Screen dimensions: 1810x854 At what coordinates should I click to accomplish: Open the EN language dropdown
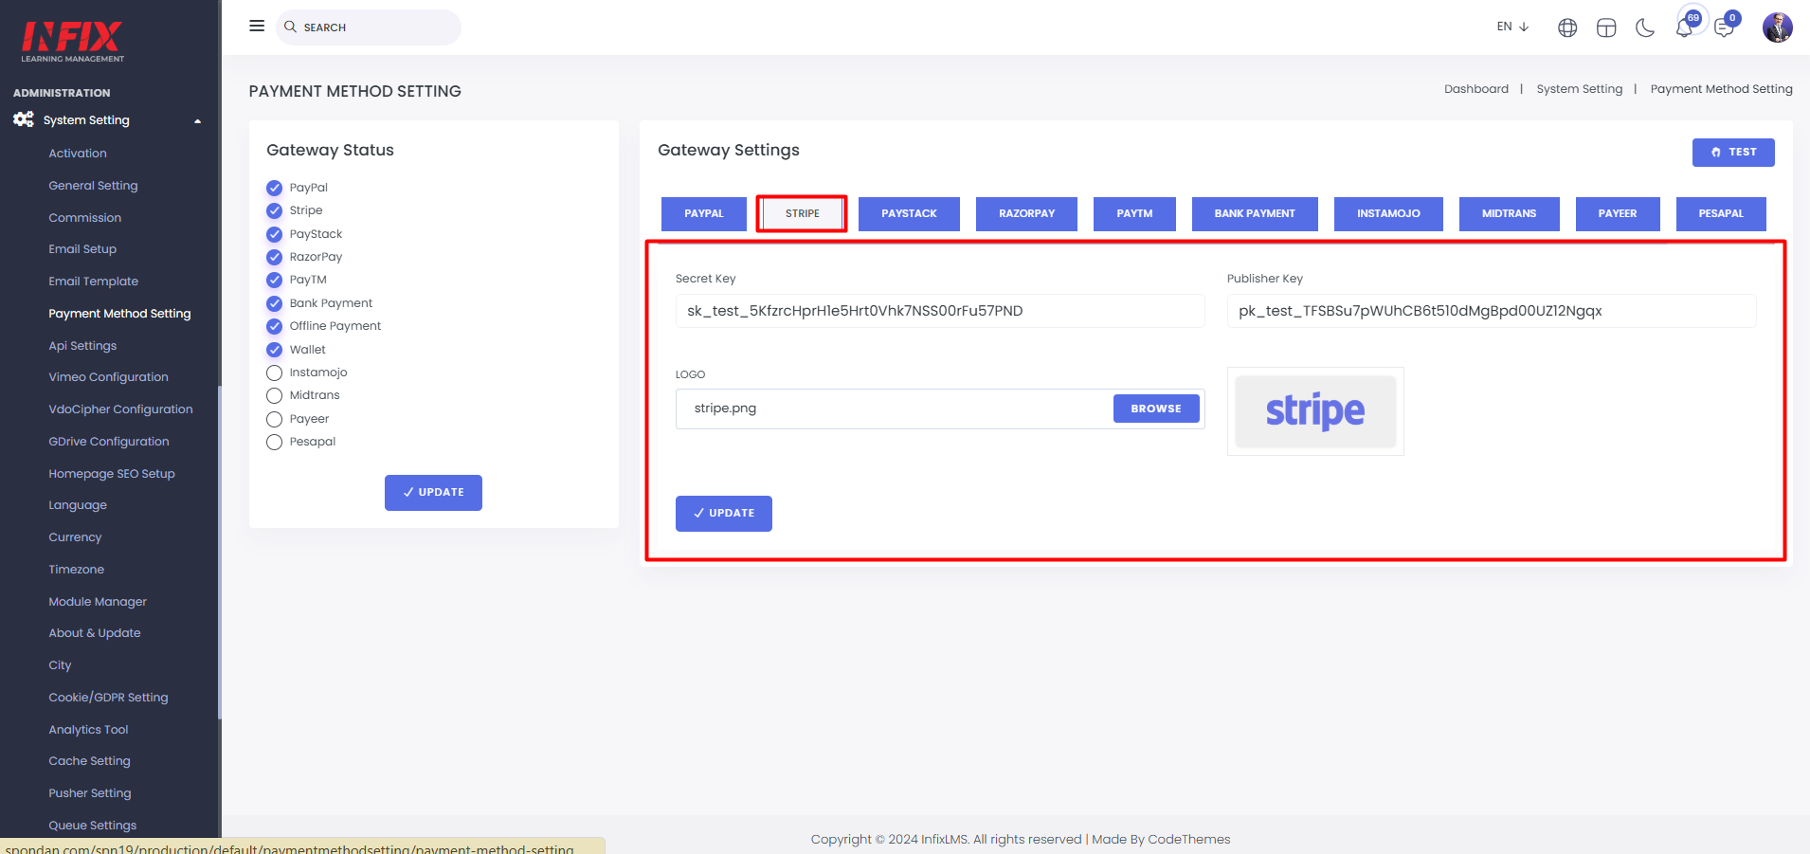(1512, 27)
